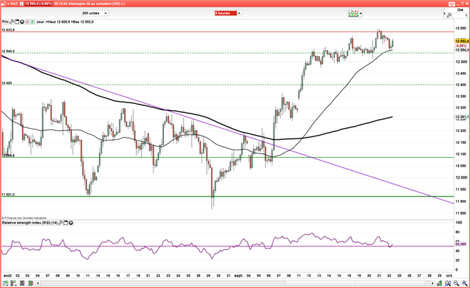Click the zoom icon with yellow marker
The image size is (470, 288).
pos(448,283)
